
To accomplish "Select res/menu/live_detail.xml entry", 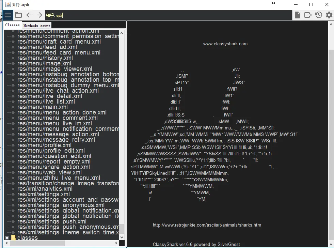I will [x=50, y=96].
